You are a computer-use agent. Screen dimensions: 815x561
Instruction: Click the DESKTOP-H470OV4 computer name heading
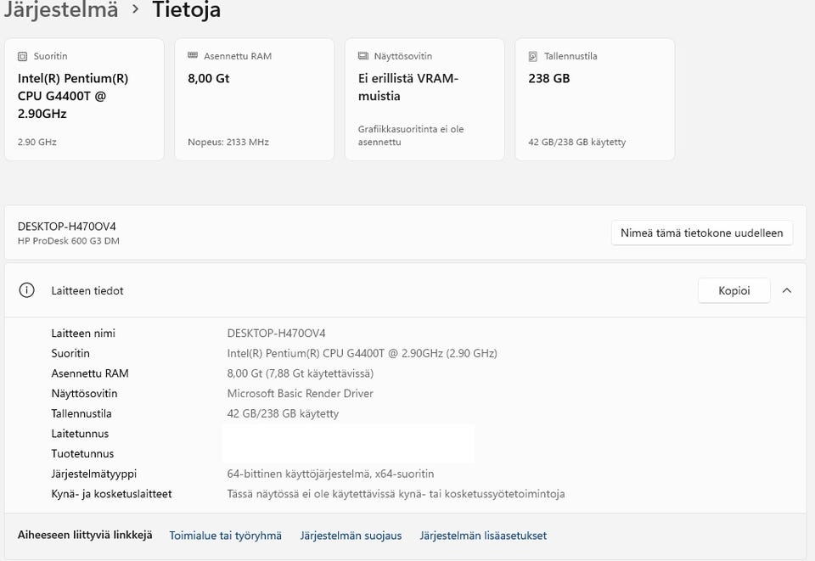pyautogui.click(x=66, y=227)
